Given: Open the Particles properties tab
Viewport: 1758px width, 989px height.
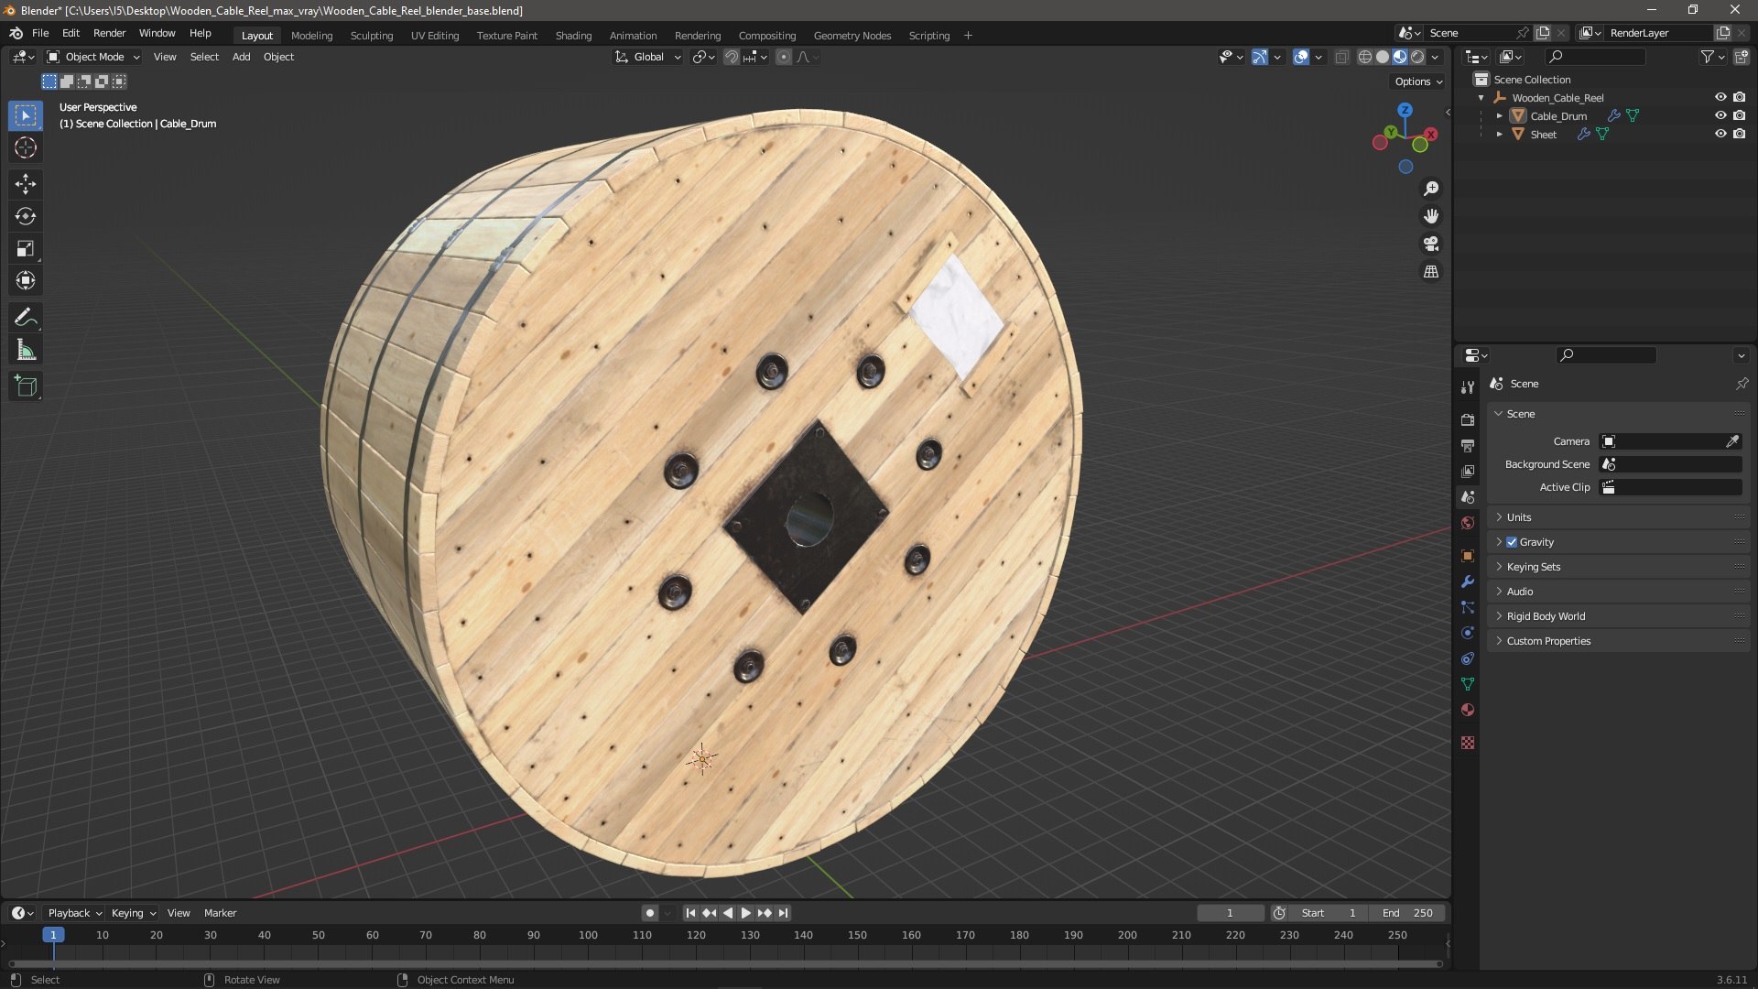Looking at the screenshot, I should pyautogui.click(x=1468, y=607).
